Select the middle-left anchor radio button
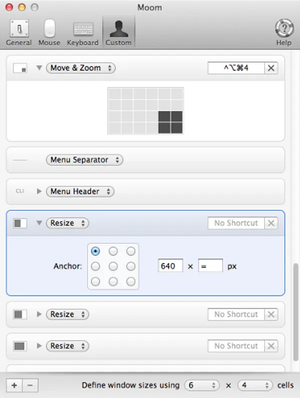Viewport: 300px width, 398px height. coord(95,266)
